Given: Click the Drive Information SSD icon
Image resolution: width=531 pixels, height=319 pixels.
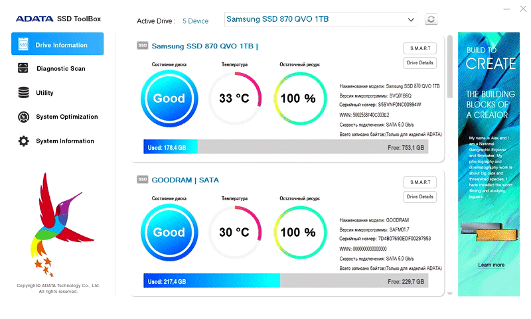Looking at the screenshot, I should pyautogui.click(x=23, y=44).
